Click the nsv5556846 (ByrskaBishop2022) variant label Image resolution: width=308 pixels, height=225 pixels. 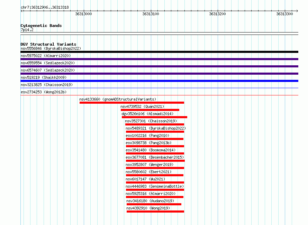pos(51,48)
